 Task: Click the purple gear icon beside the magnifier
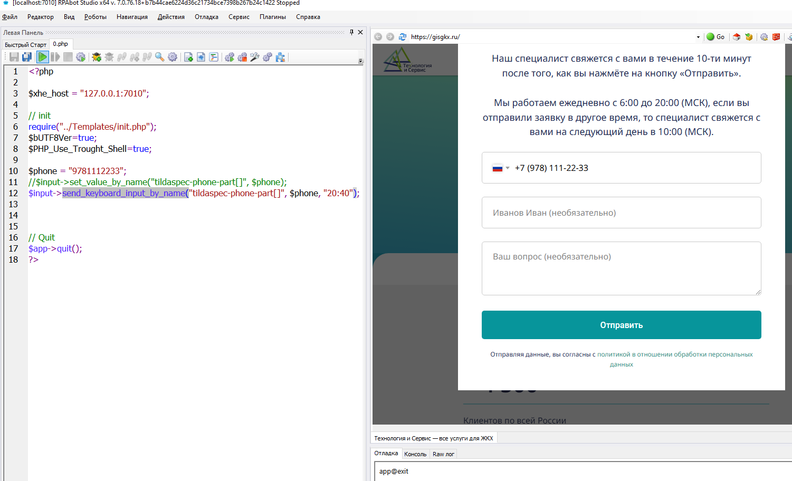173,57
